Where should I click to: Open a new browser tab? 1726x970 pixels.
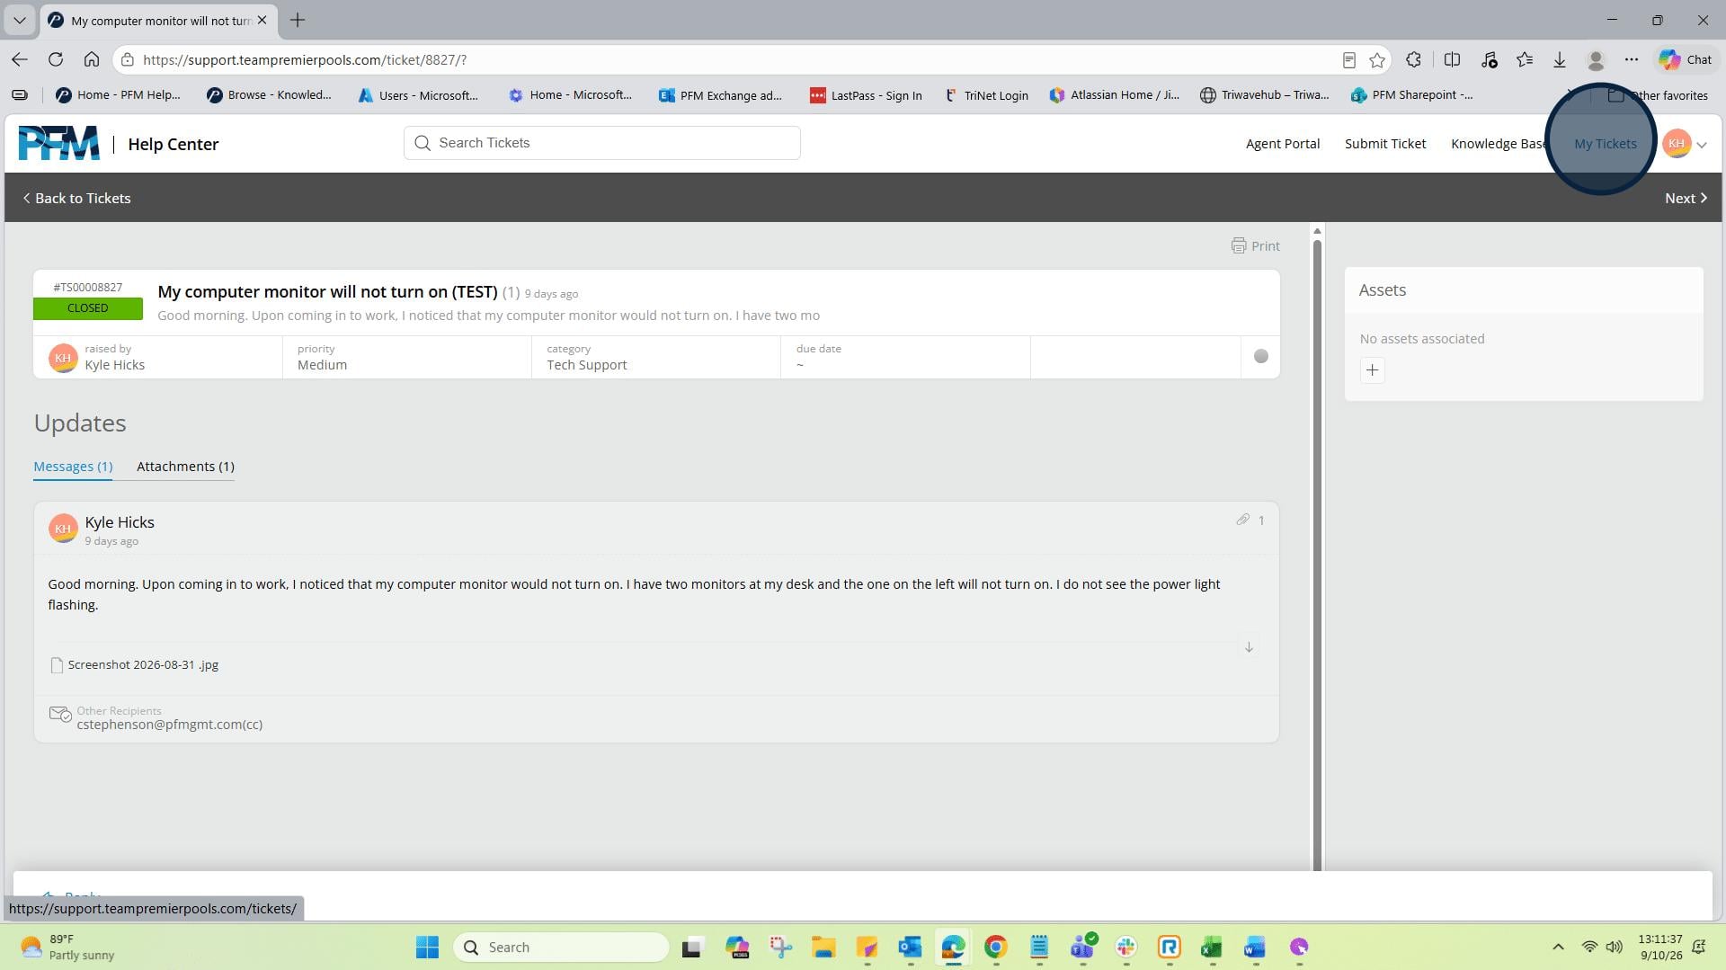click(298, 20)
